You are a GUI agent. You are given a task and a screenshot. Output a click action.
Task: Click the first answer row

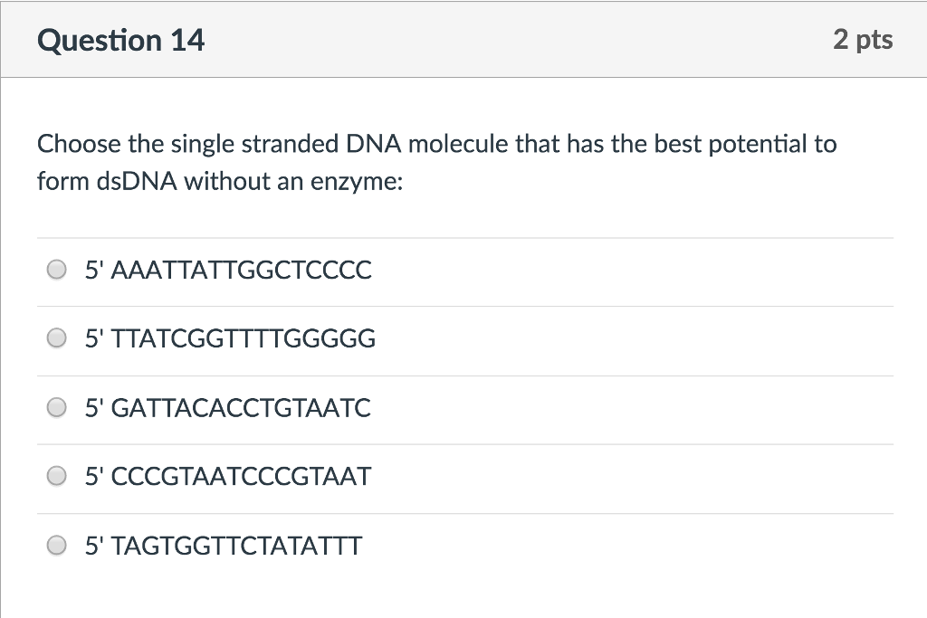[463, 270]
